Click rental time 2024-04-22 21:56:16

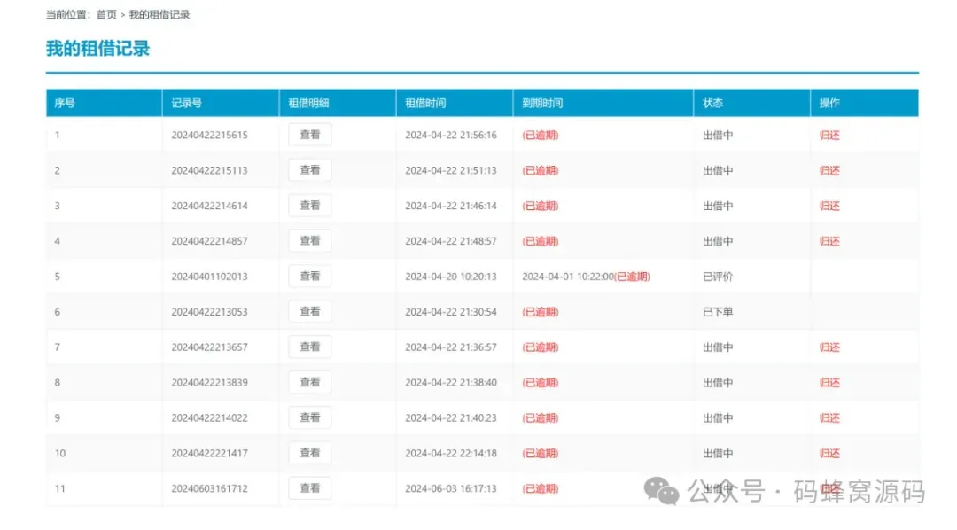click(451, 136)
